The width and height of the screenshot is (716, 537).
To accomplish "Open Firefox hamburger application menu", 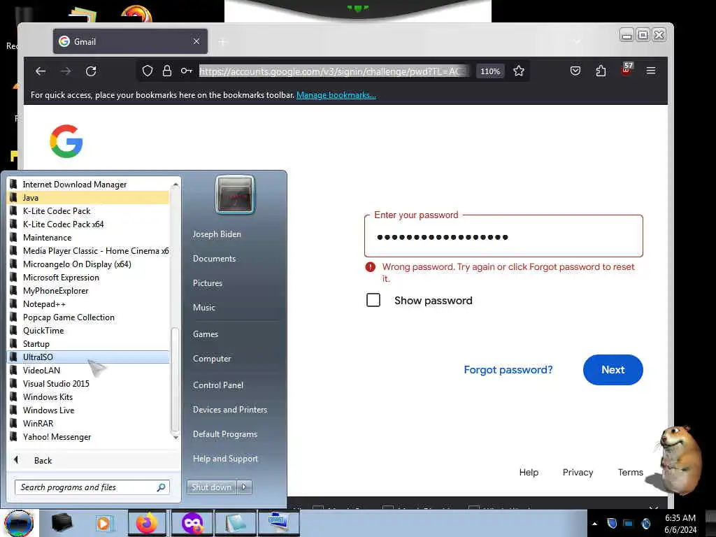I will click(651, 71).
